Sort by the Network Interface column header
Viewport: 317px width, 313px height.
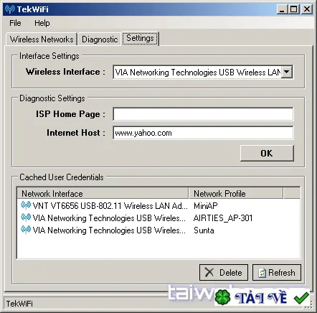(103, 193)
